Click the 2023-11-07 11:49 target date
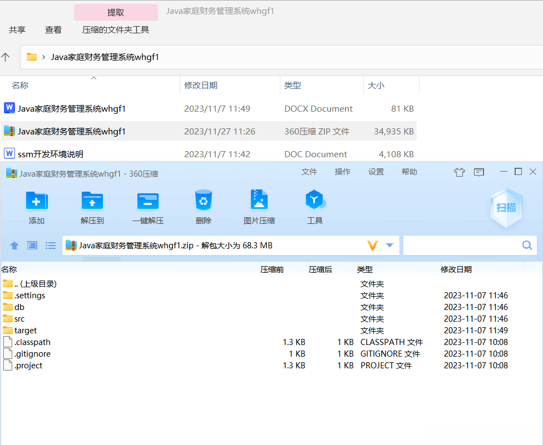Image resolution: width=543 pixels, height=445 pixels. (476, 330)
